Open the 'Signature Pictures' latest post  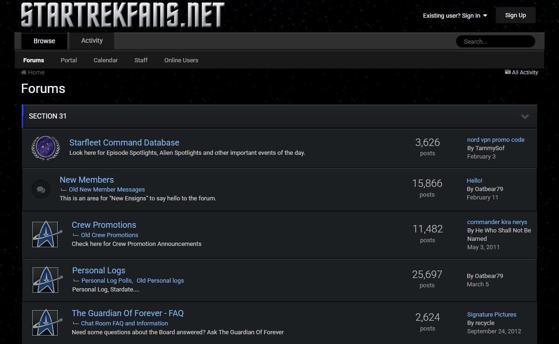pyautogui.click(x=491, y=315)
